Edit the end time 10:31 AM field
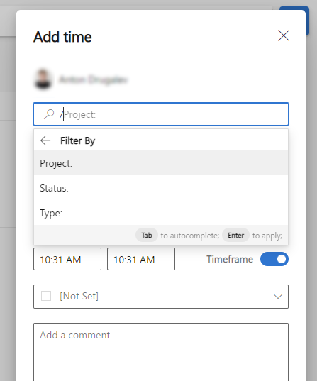 (141, 259)
